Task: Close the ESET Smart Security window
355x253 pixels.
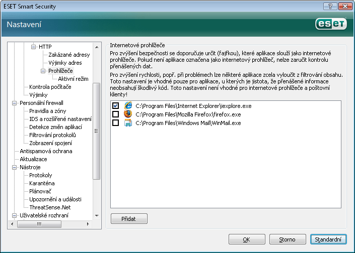Action: [345, 7]
